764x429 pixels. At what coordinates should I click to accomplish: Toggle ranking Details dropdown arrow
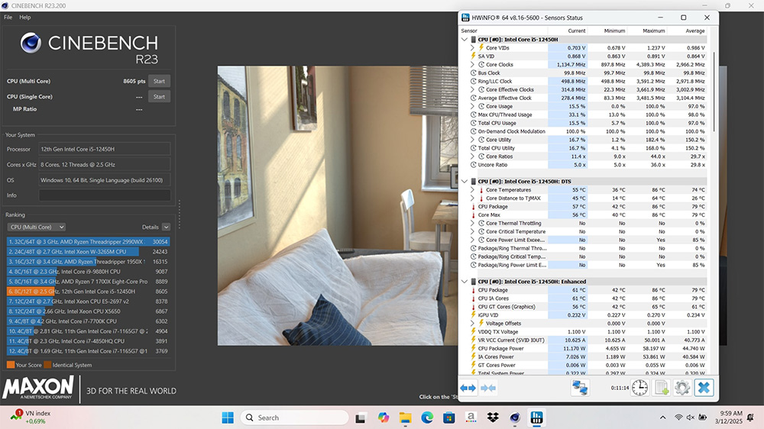coord(166,227)
